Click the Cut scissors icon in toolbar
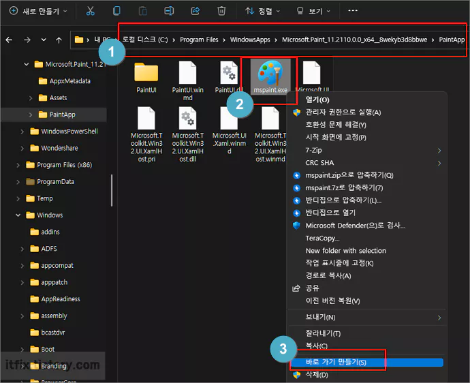470x383 pixels. [90, 11]
